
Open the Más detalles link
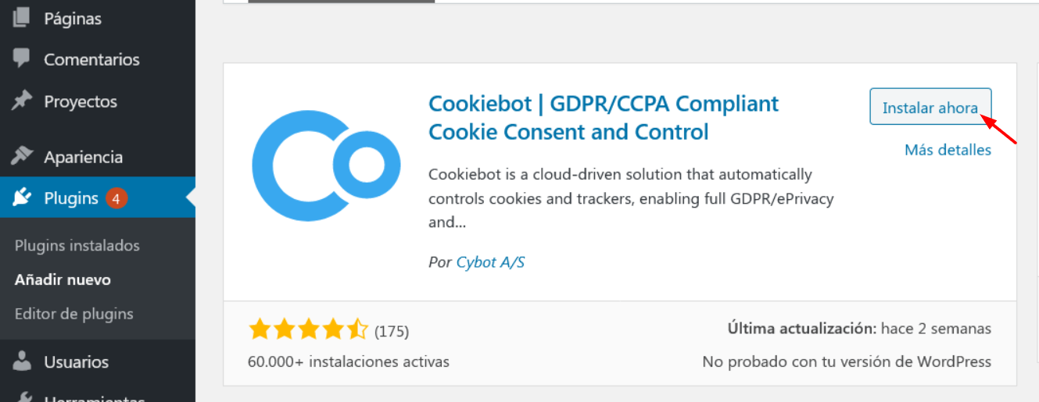tap(948, 150)
